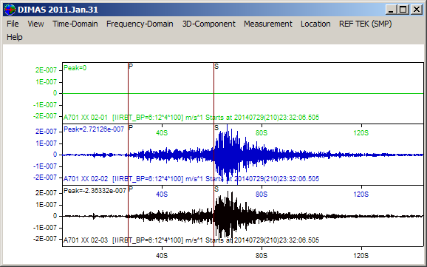The image size is (427, 267).
Task: Click the DIMAS globe icon in title bar
Action: point(10,10)
